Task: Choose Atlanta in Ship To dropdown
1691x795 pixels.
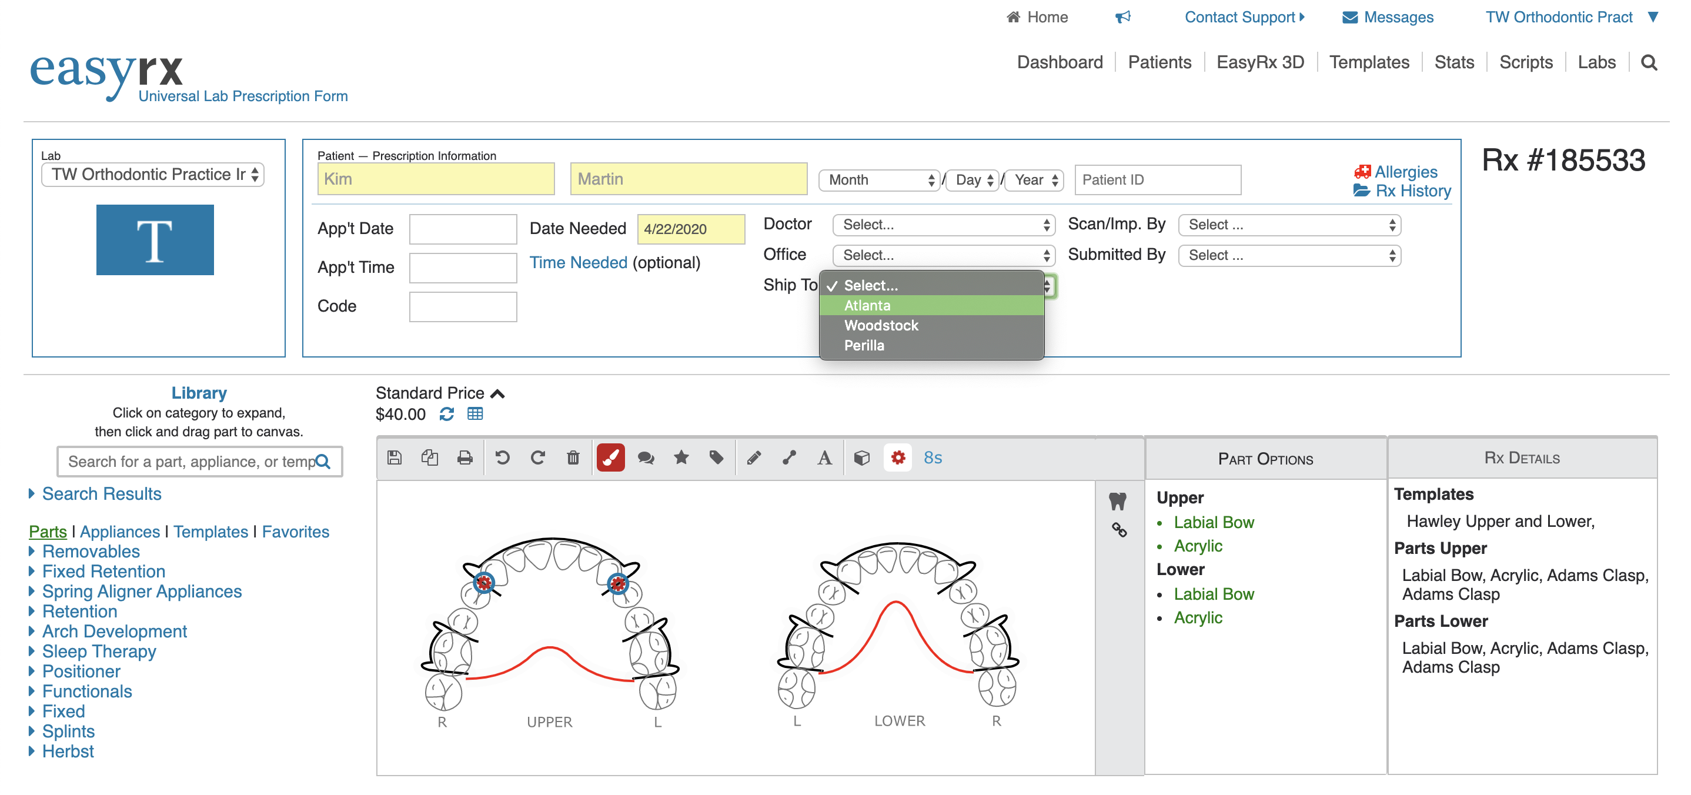Action: (867, 305)
